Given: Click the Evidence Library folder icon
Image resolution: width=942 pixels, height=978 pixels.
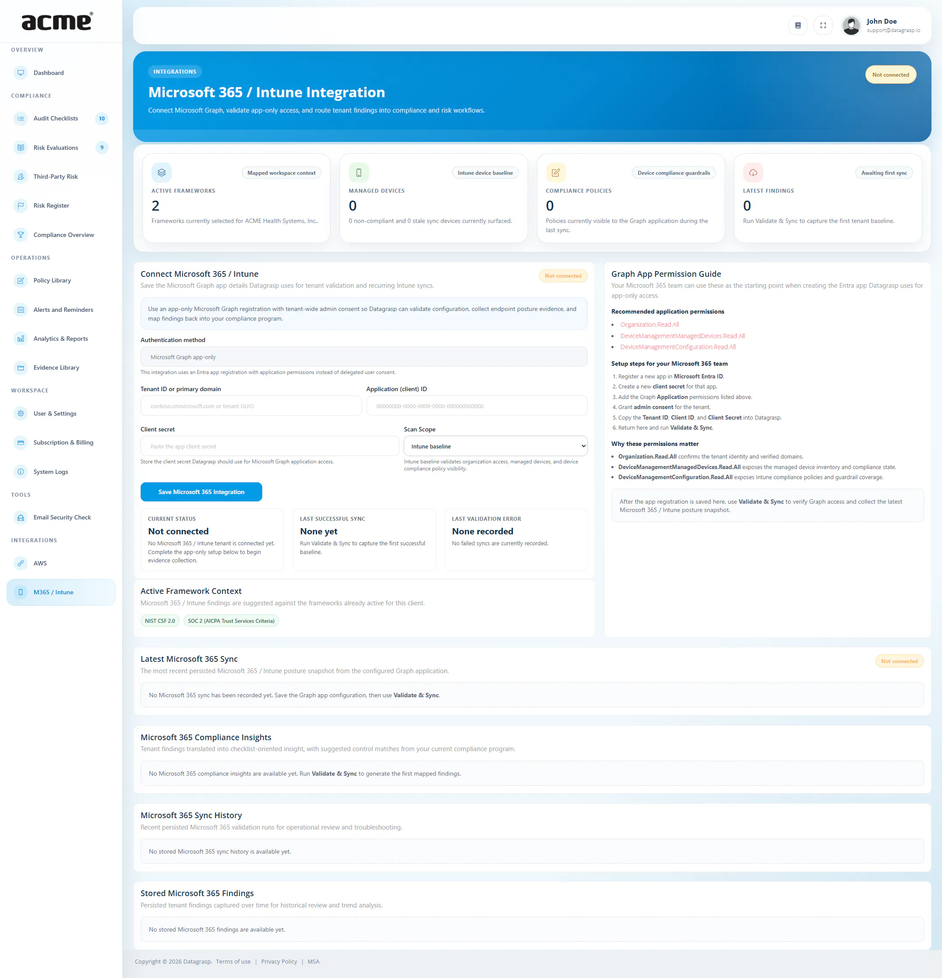Looking at the screenshot, I should (x=21, y=368).
